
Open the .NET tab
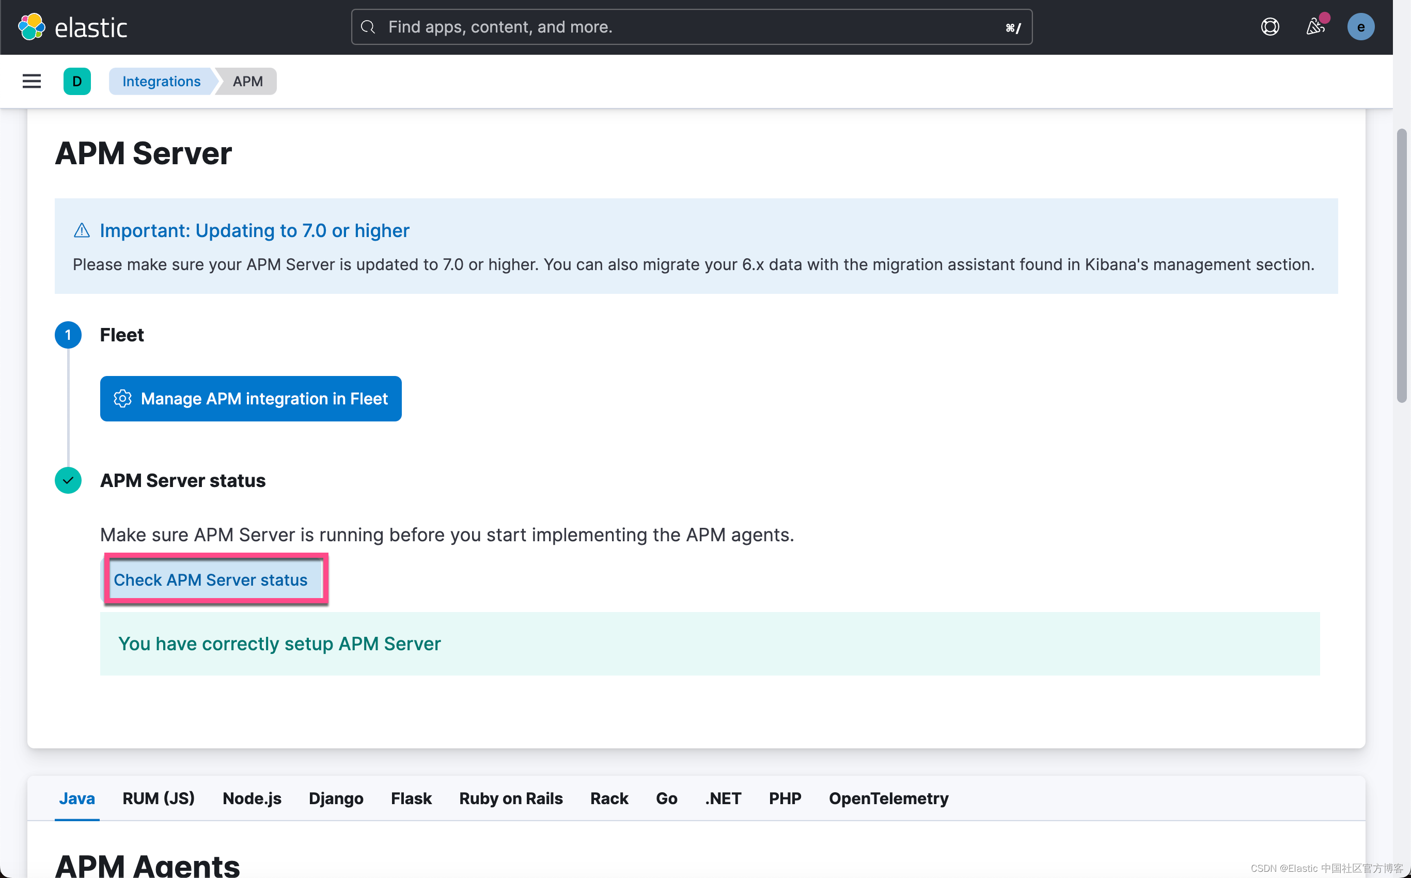(723, 798)
